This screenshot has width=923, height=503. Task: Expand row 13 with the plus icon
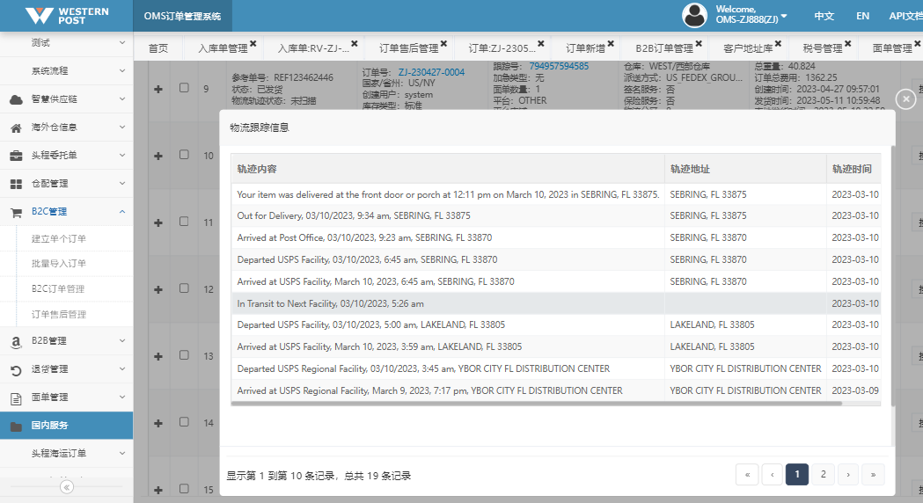coord(158,356)
